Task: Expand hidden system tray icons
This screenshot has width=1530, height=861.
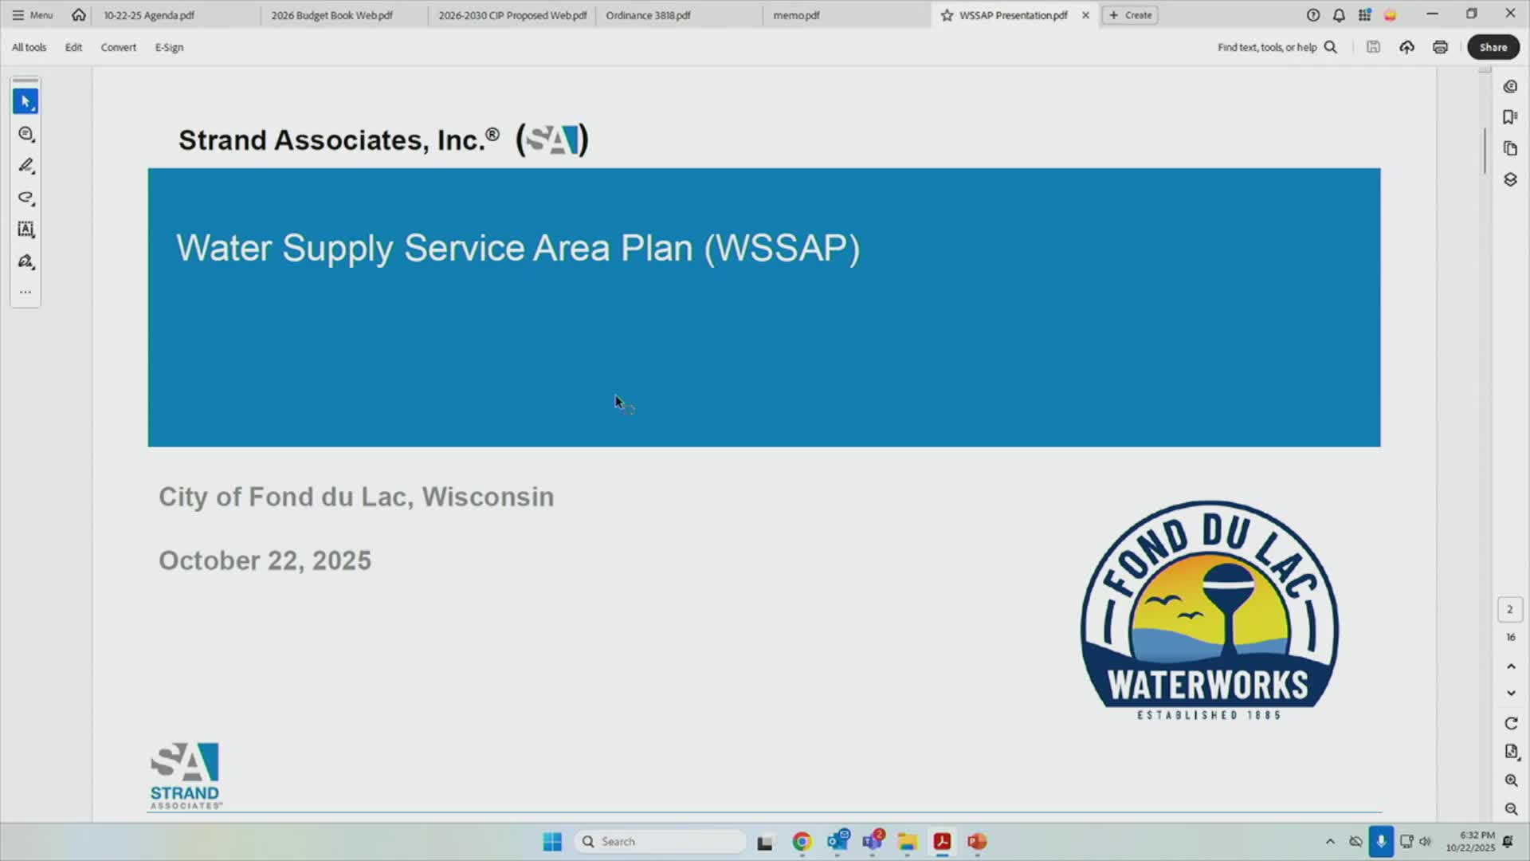Action: click(x=1329, y=841)
